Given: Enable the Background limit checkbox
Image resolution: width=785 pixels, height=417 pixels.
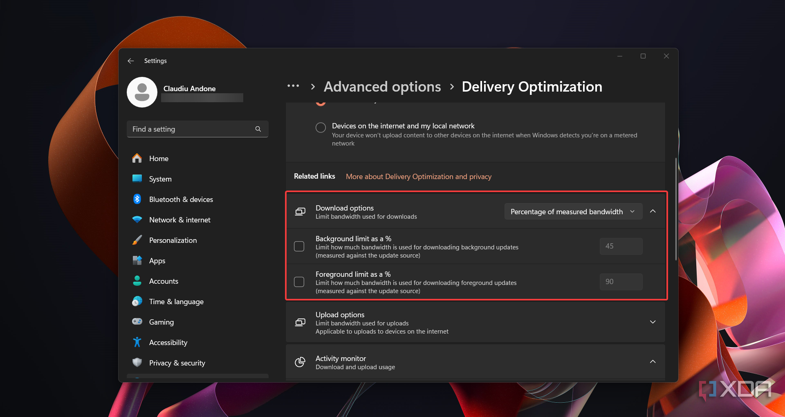Looking at the screenshot, I should 299,247.
